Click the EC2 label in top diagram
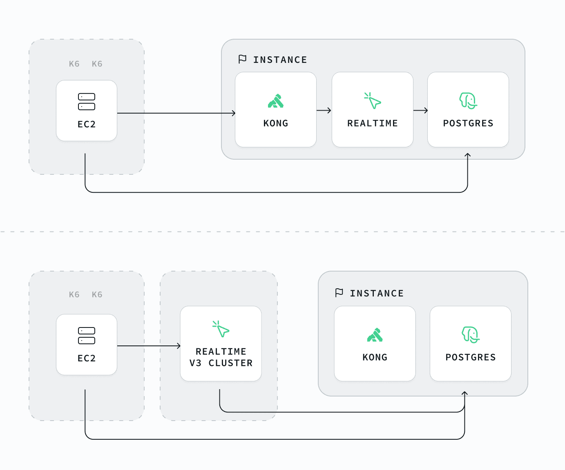Screen dimensions: 565x470 [x=87, y=124]
